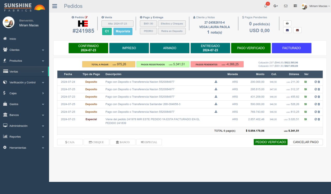Download receipt for 200.000,00 deposit
Screen dimensions: 331x194
216,82
